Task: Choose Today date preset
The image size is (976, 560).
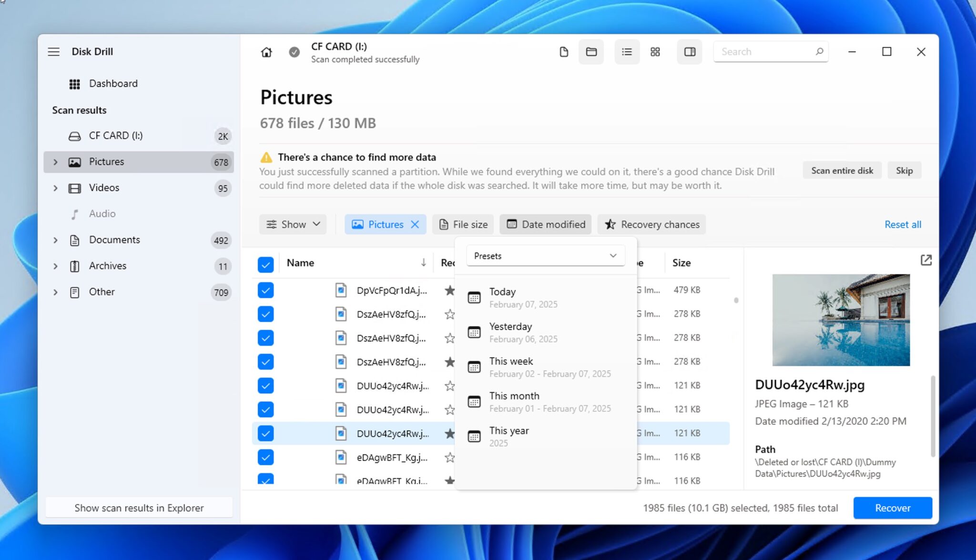Action: 546,298
